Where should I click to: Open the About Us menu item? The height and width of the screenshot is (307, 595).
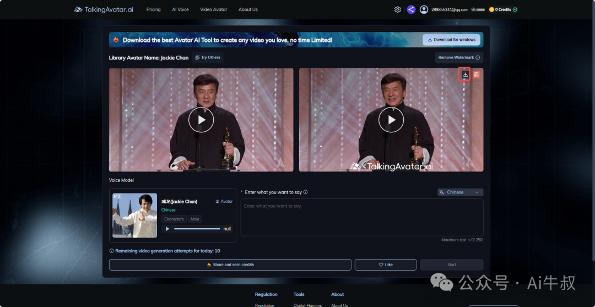(x=248, y=9)
